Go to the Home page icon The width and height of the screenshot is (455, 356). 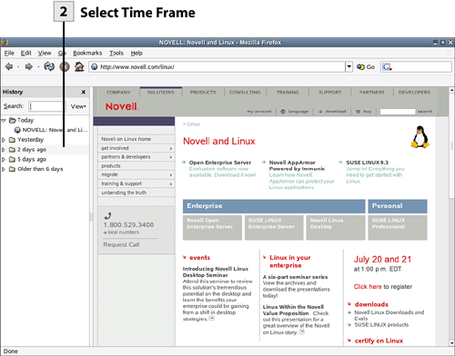[x=79, y=66]
